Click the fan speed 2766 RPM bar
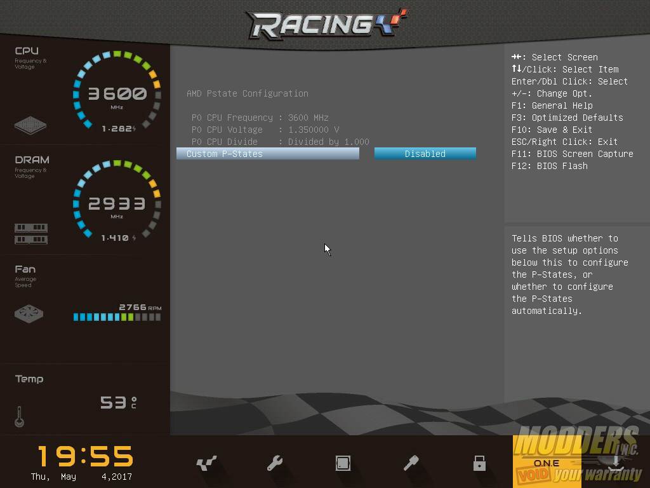 (117, 317)
